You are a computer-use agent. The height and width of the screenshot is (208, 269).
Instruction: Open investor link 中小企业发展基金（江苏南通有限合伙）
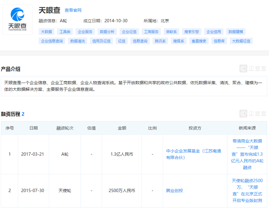(x=193, y=154)
